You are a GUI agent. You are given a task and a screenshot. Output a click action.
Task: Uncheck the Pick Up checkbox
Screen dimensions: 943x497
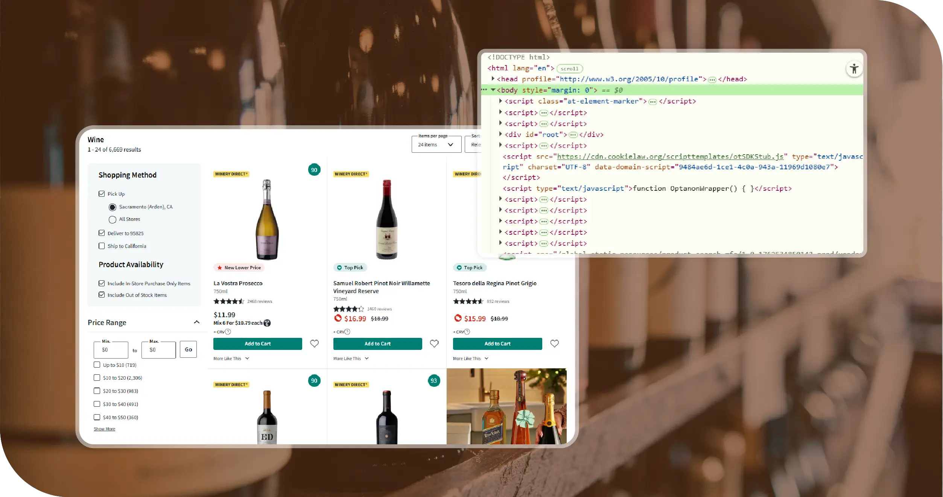pyautogui.click(x=102, y=194)
